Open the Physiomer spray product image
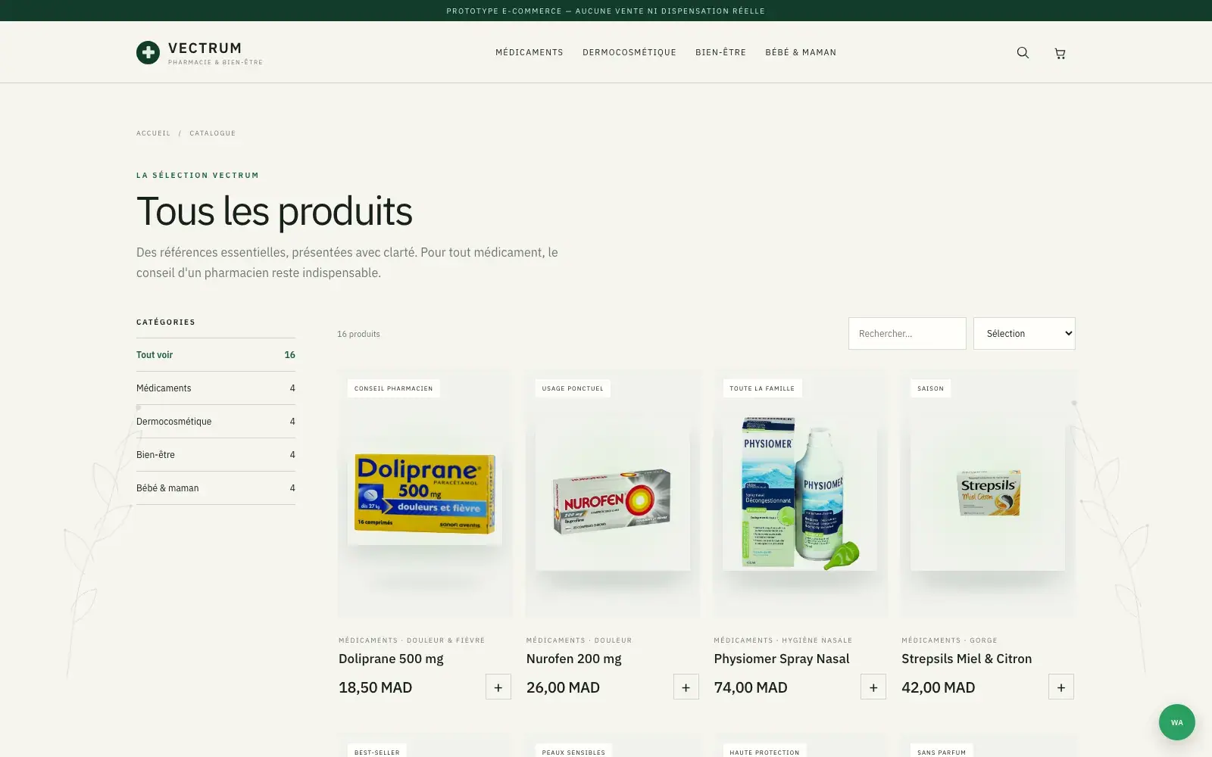The height and width of the screenshot is (757, 1212). tap(800, 494)
